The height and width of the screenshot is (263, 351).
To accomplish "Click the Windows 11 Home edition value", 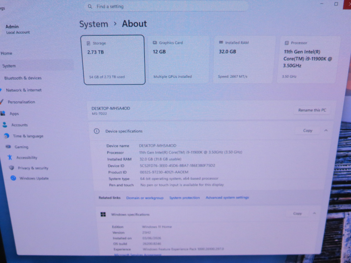I will coord(157,227).
